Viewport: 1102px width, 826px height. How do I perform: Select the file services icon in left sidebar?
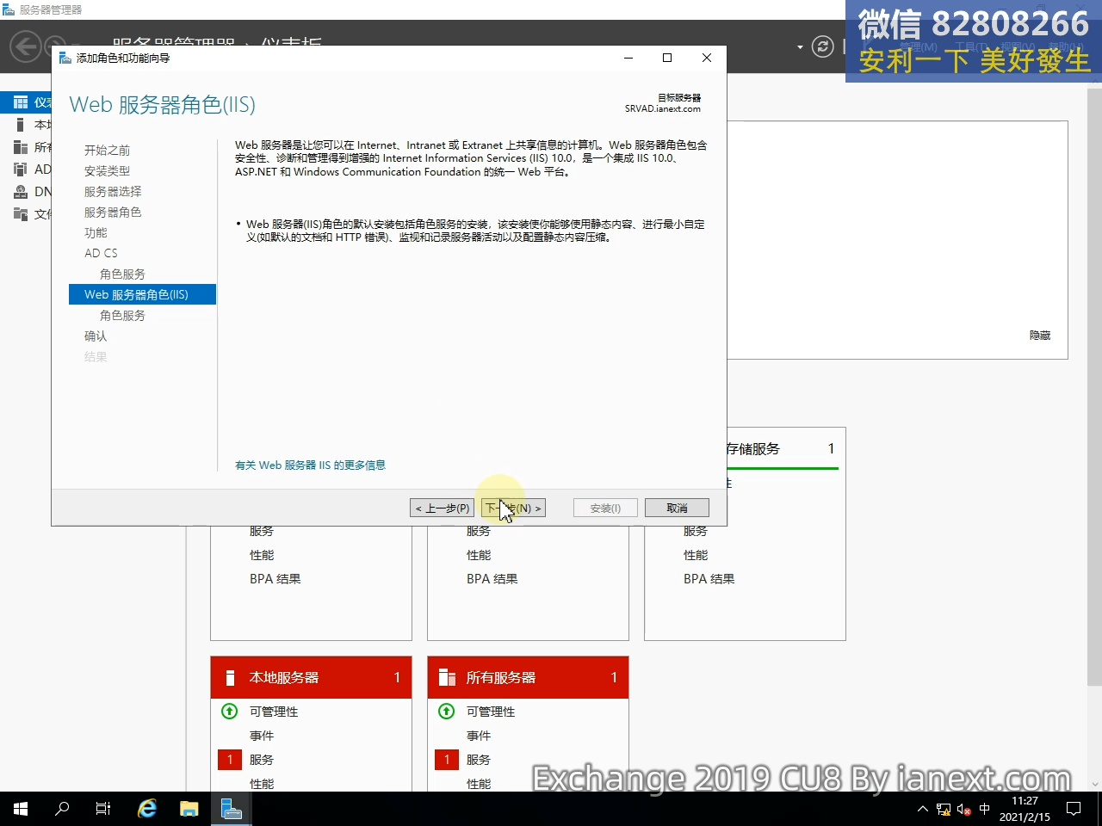[21, 214]
